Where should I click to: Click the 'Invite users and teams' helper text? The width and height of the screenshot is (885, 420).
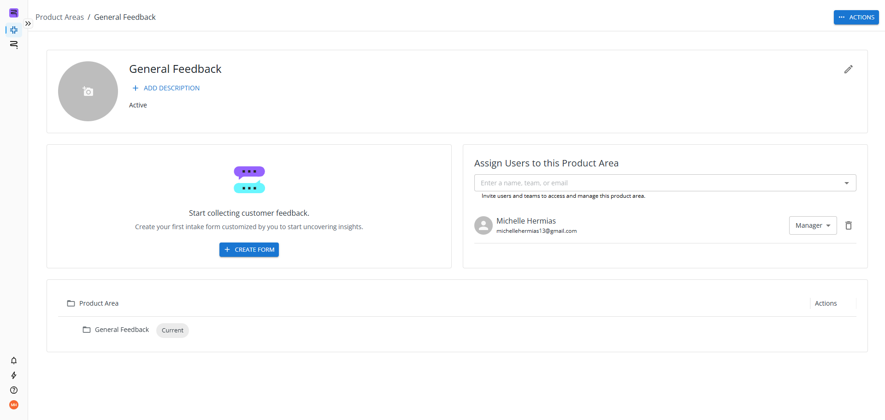(x=563, y=196)
